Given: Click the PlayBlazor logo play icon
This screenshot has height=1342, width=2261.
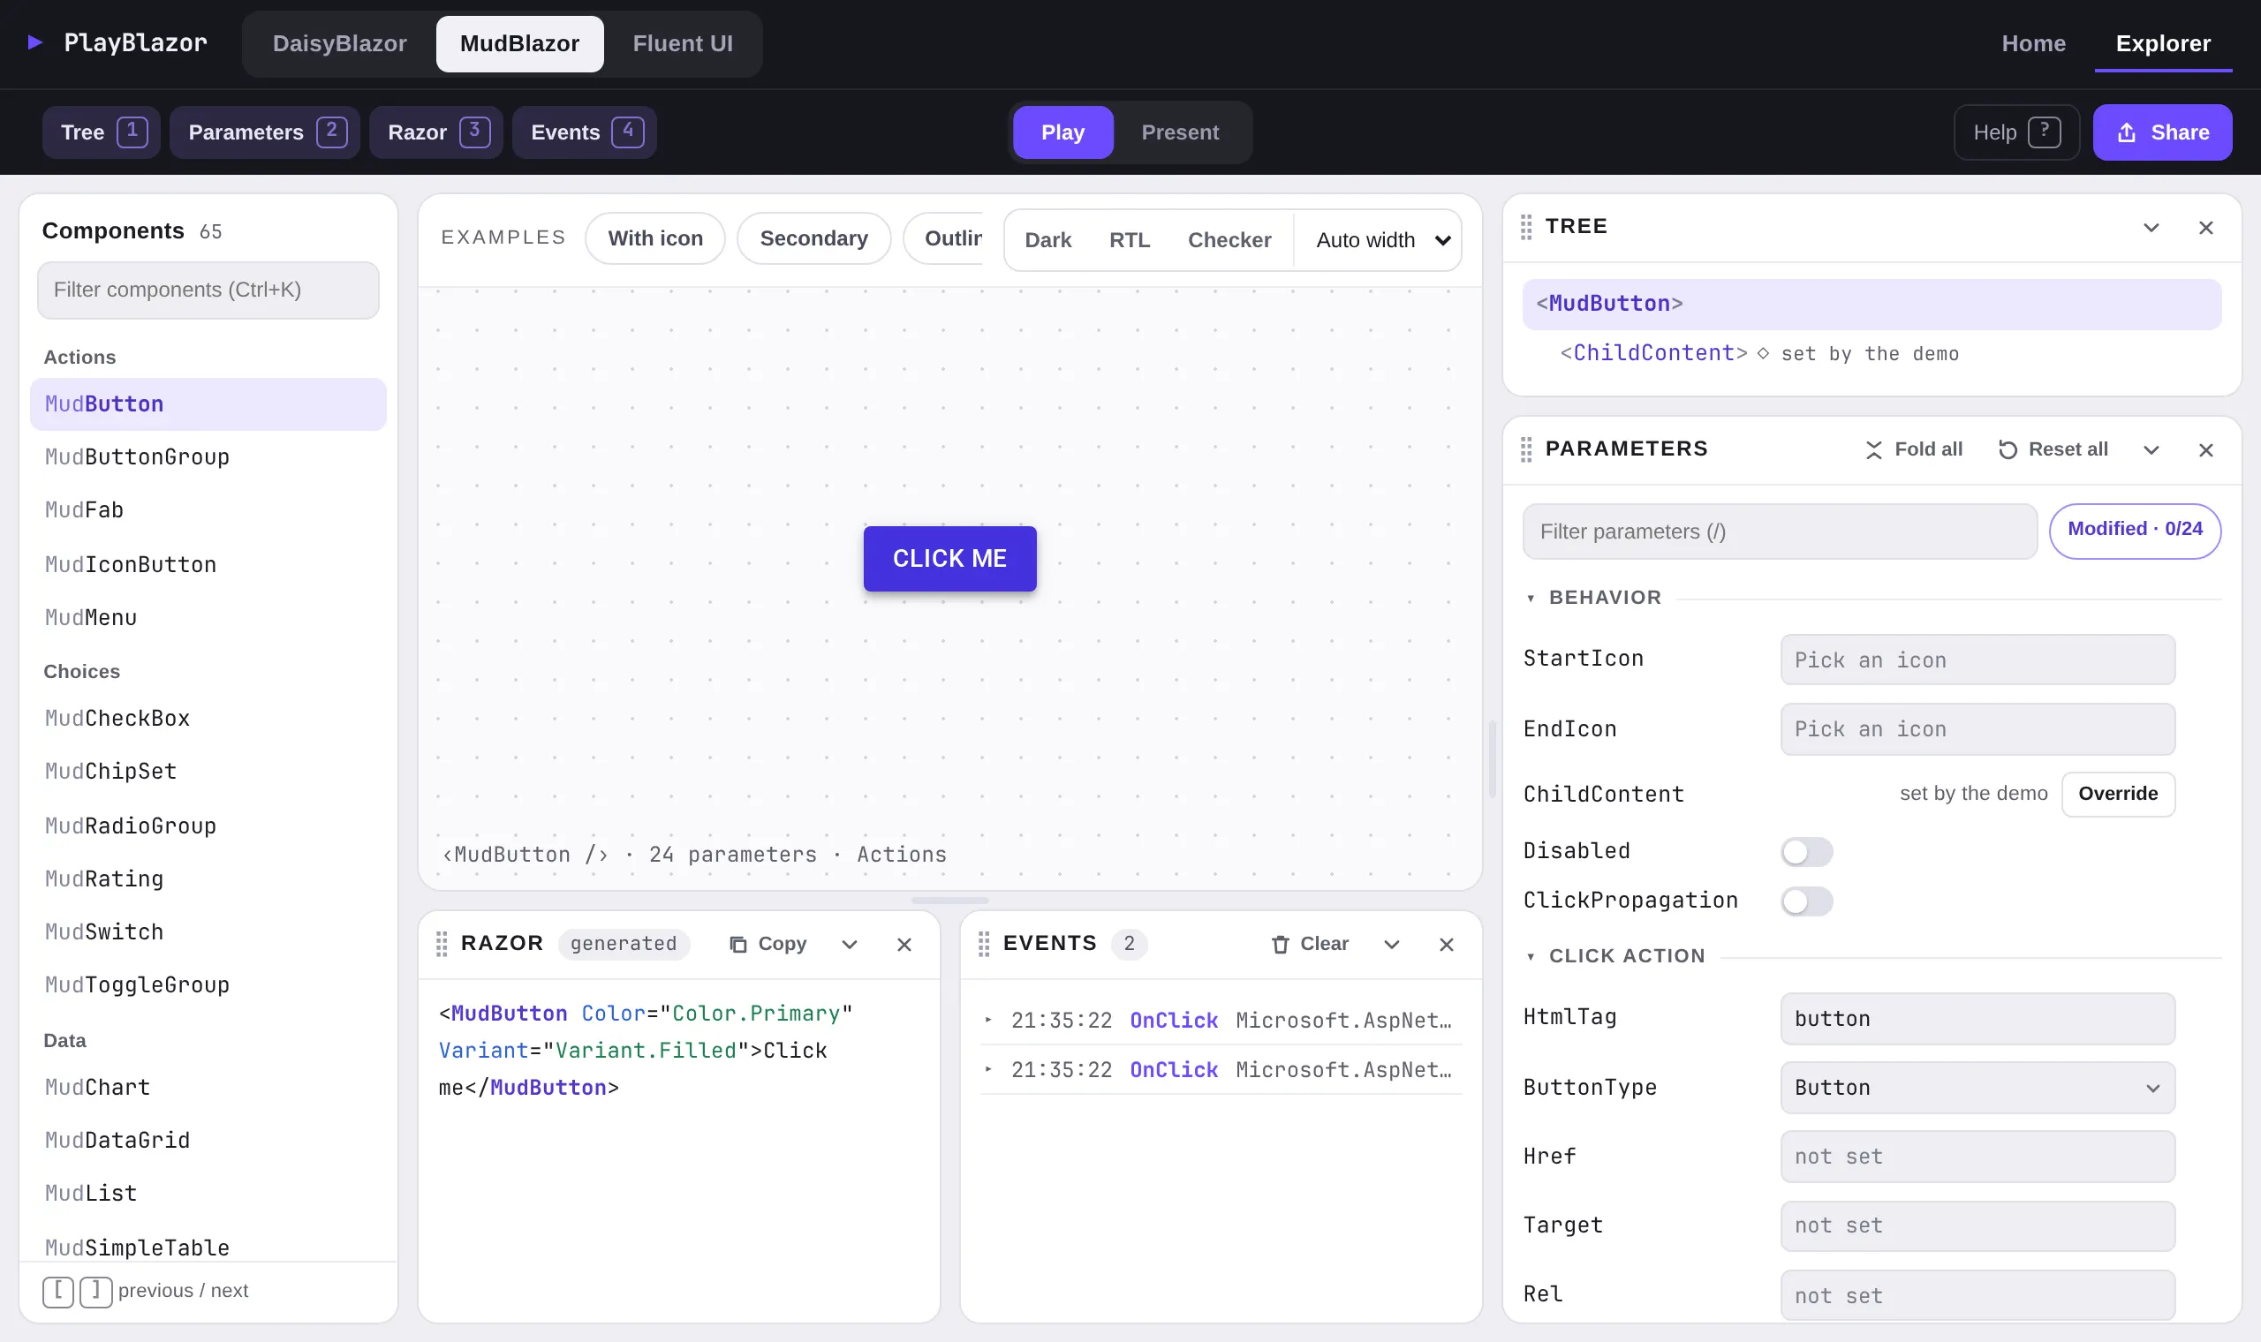Looking at the screenshot, I should 35,42.
